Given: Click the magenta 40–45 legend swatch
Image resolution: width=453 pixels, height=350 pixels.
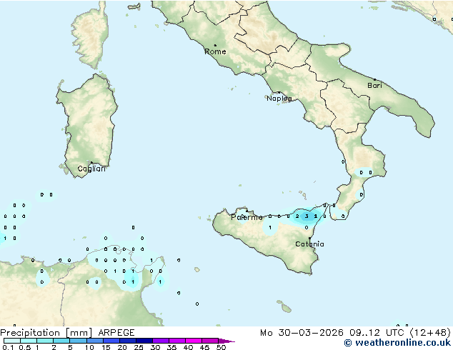Looking at the screenshot, I should (x=194, y=341).
